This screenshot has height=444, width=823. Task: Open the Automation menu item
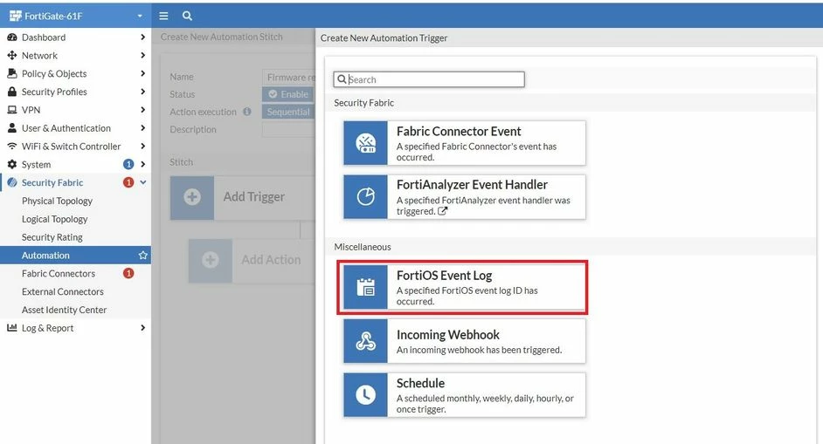(x=76, y=256)
